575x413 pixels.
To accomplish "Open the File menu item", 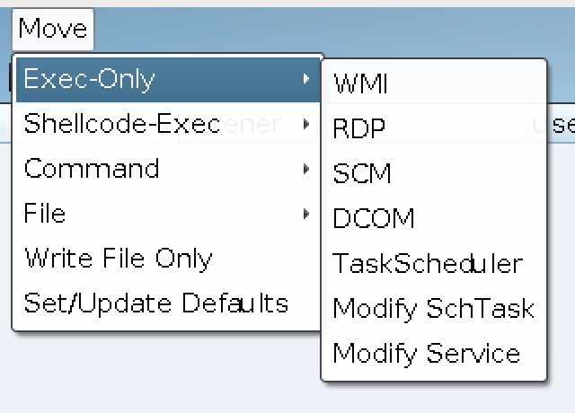I will pos(168,214).
